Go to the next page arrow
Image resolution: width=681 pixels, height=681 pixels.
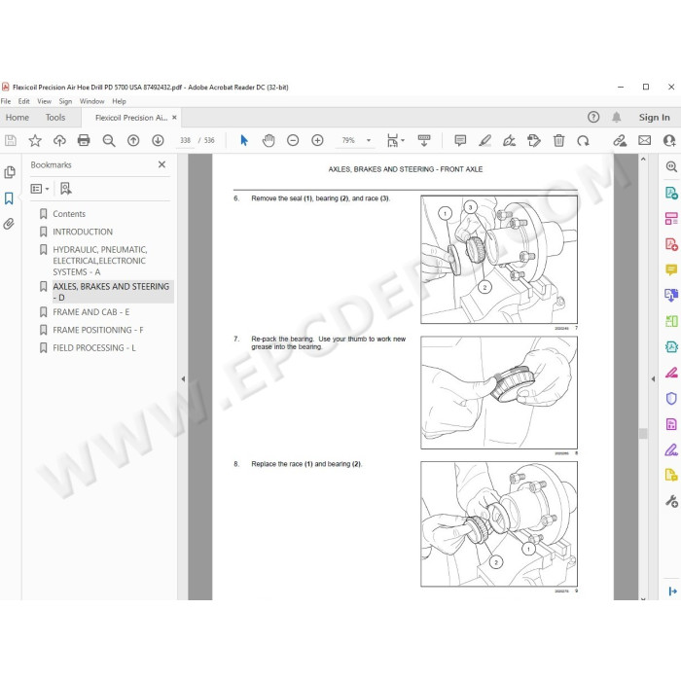(158, 140)
